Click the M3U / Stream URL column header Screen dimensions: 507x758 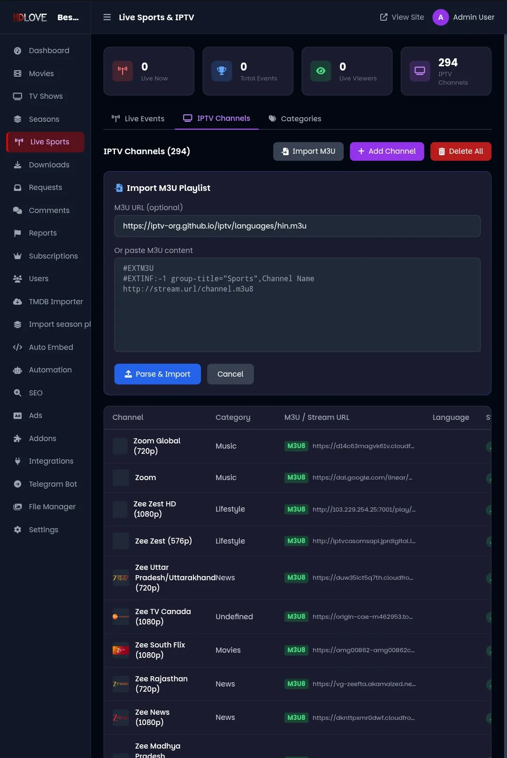(x=317, y=418)
